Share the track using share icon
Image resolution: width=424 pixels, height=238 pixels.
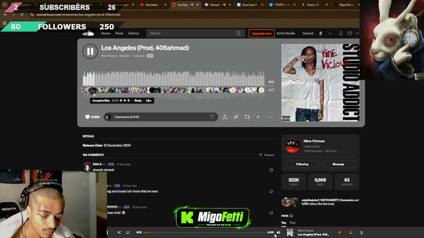pos(225,117)
